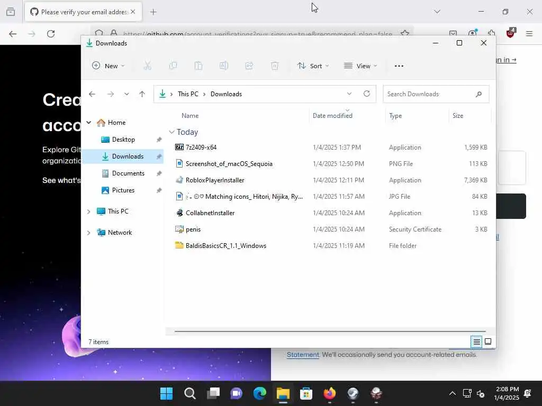Screen dimensions: 542x406
Task: Open Firefox hamburger application menu
Action: tap(529, 33)
